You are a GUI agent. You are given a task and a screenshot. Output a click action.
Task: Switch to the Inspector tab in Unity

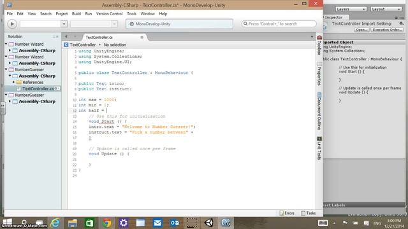click(x=333, y=17)
